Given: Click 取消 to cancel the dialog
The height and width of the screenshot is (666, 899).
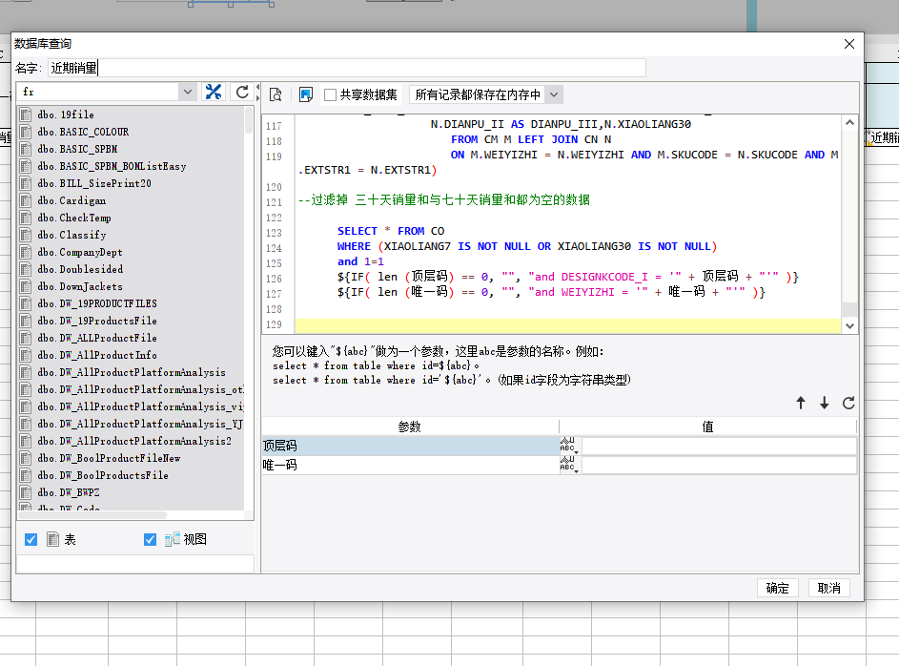Looking at the screenshot, I should (x=829, y=588).
